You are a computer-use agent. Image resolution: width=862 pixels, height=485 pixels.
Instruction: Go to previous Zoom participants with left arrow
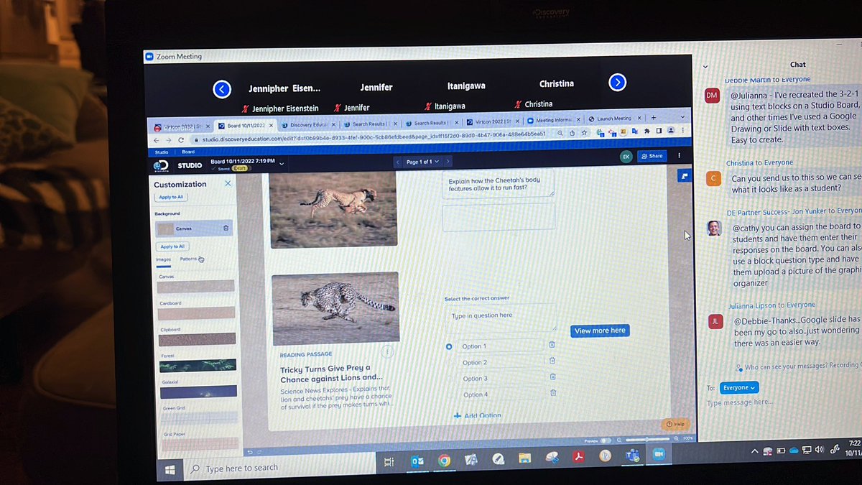pos(222,88)
